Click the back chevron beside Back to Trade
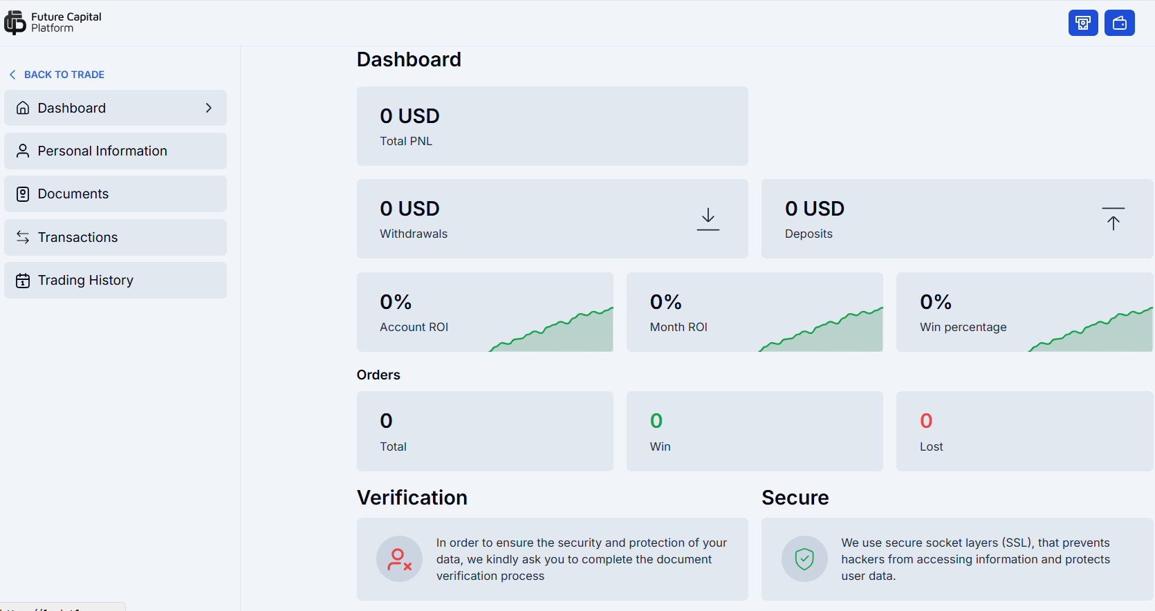The image size is (1155, 611). pyautogui.click(x=12, y=75)
